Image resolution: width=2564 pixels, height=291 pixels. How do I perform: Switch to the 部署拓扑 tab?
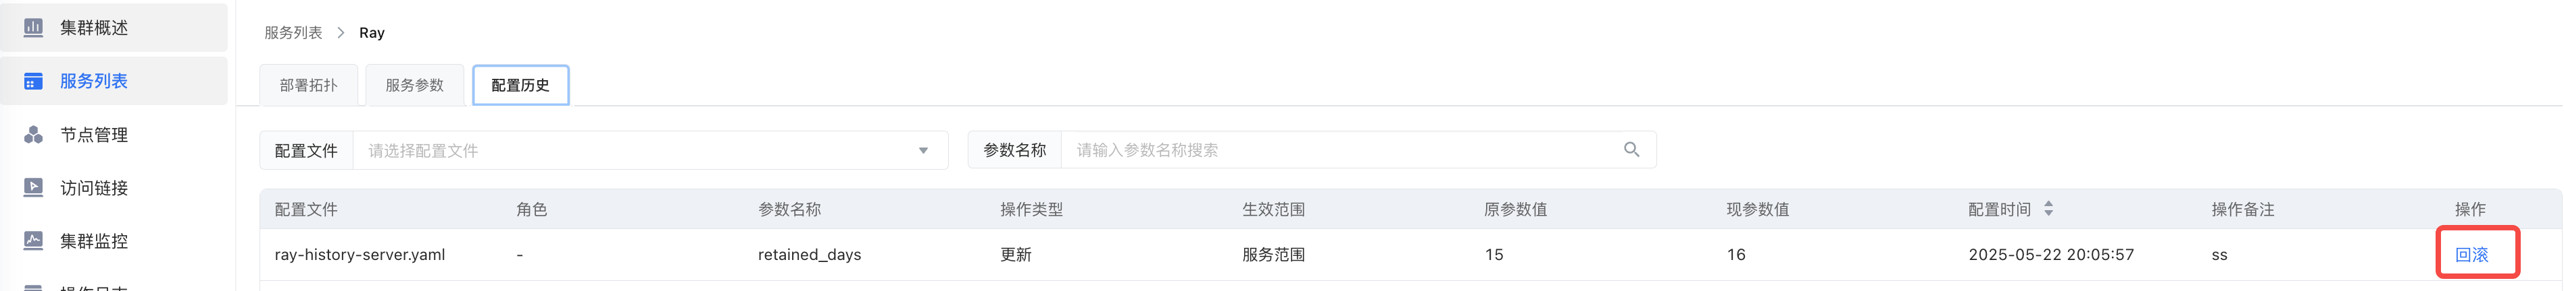pyautogui.click(x=309, y=86)
